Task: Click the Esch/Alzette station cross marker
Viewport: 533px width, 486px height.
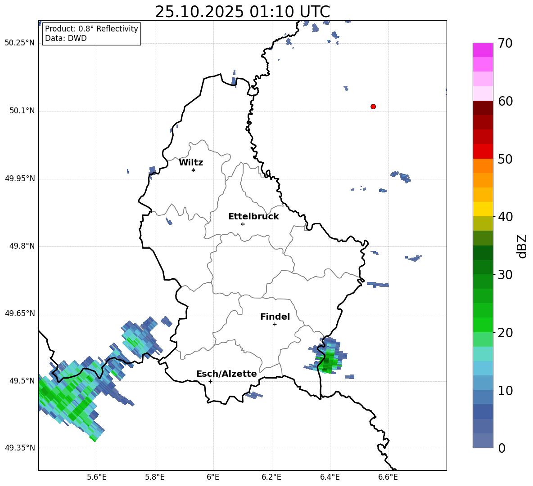Action: pos(210,381)
